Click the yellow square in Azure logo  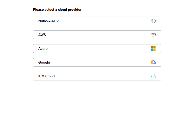[155, 50]
